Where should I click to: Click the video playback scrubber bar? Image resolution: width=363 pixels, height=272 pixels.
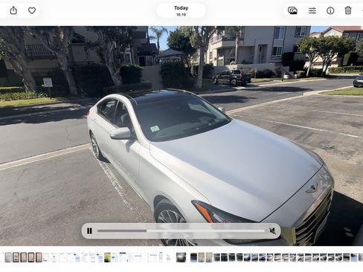point(181,231)
